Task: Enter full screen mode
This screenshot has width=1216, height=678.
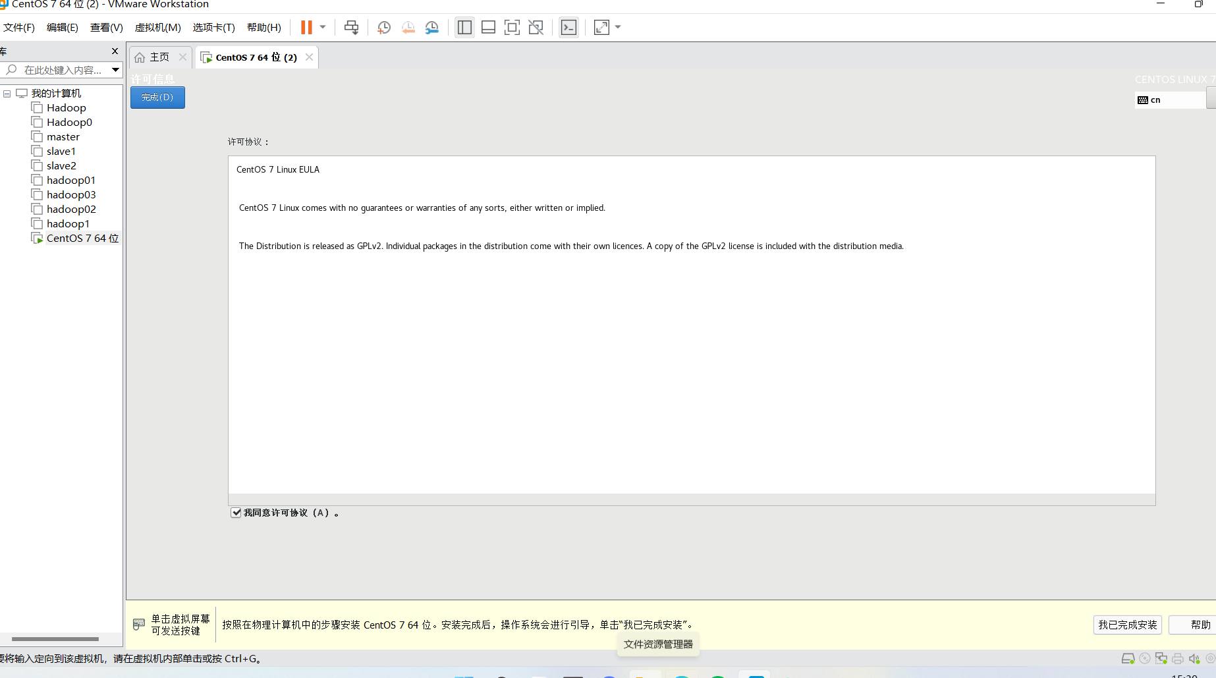Action: click(x=512, y=27)
